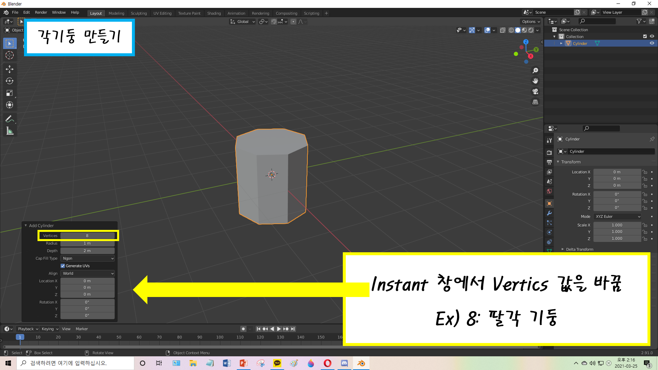The width and height of the screenshot is (658, 370).
Task: Switch to the Modeling workspace tab
Action: tap(116, 13)
